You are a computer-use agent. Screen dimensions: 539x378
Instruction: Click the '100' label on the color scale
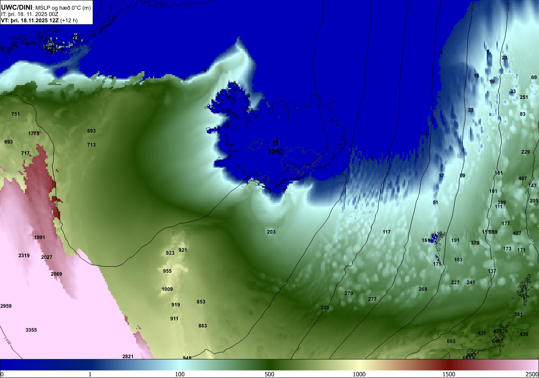pyautogui.click(x=180, y=375)
